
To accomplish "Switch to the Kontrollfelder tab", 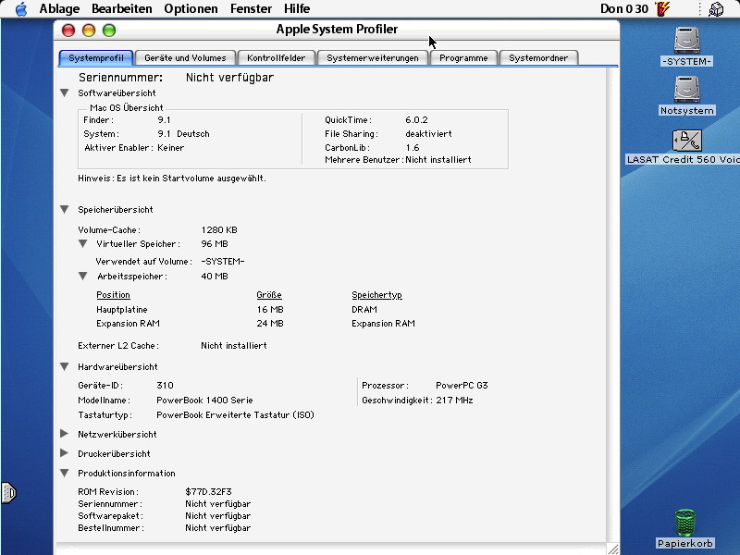I will coord(276,58).
